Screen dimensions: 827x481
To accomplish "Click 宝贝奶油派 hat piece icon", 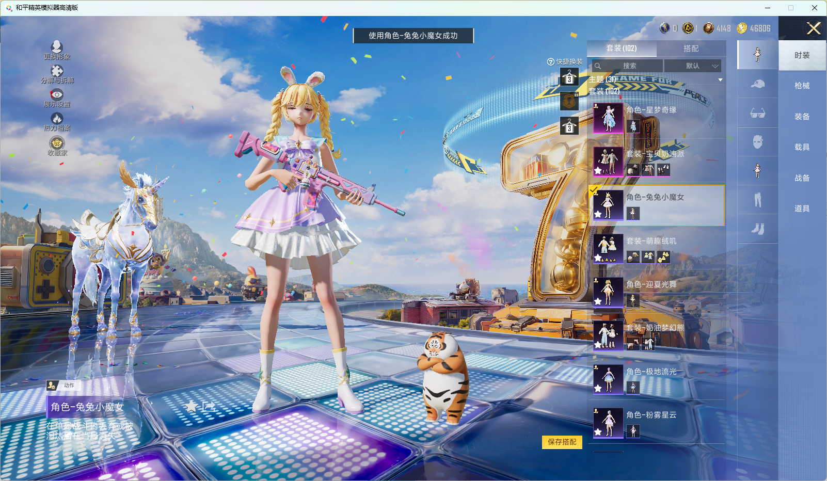I will pos(633,169).
